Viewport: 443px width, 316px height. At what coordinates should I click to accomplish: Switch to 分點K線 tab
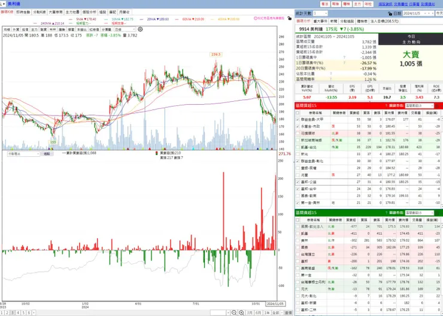(x=40, y=12)
